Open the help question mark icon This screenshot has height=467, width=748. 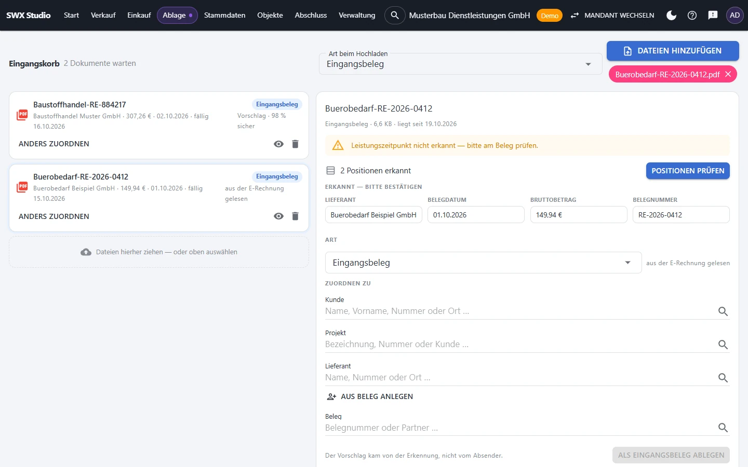point(692,15)
